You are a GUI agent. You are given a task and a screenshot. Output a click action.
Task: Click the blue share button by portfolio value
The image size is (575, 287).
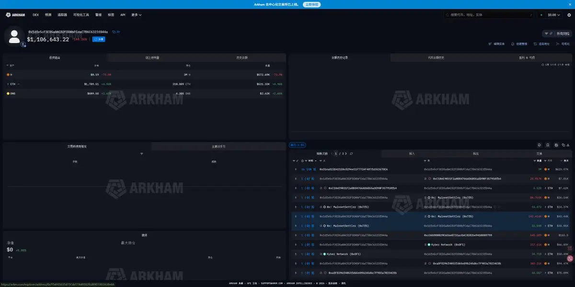(x=99, y=39)
